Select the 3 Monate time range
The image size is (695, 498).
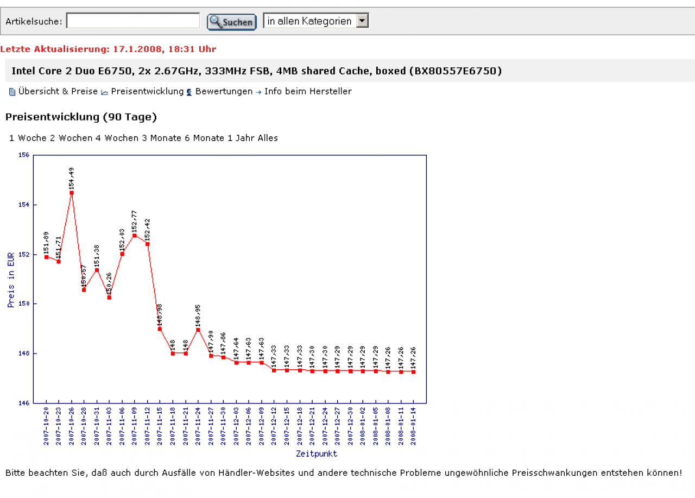pos(162,138)
